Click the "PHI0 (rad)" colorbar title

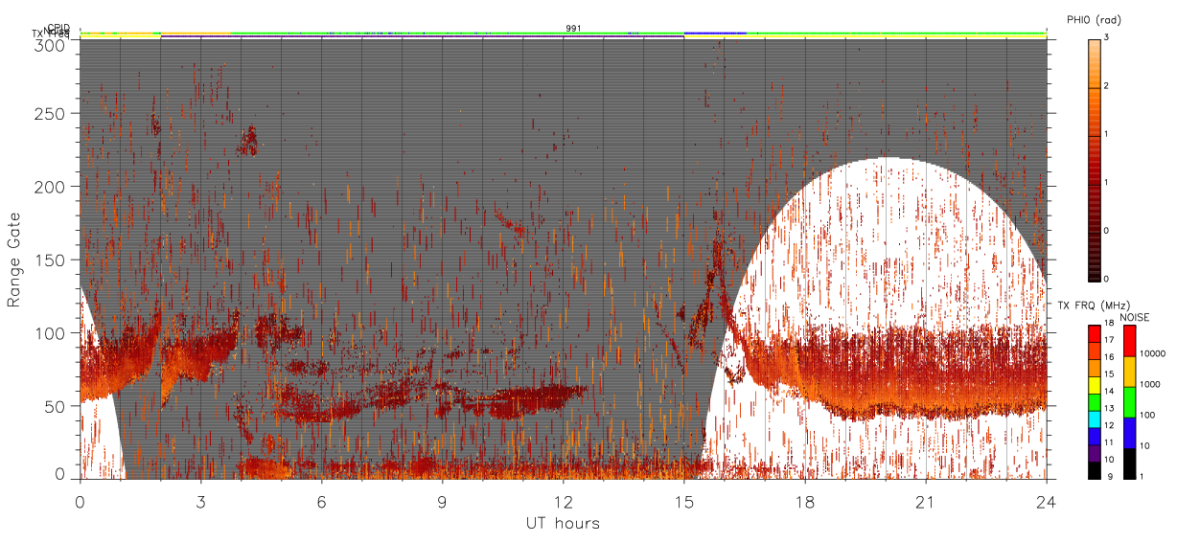pyautogui.click(x=1095, y=20)
